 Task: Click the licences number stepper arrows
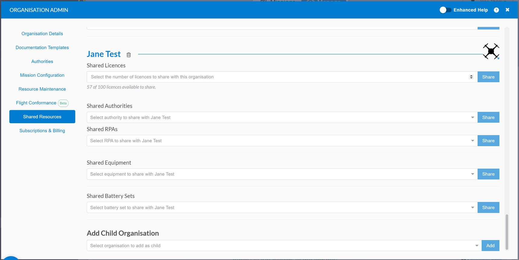pos(471,77)
